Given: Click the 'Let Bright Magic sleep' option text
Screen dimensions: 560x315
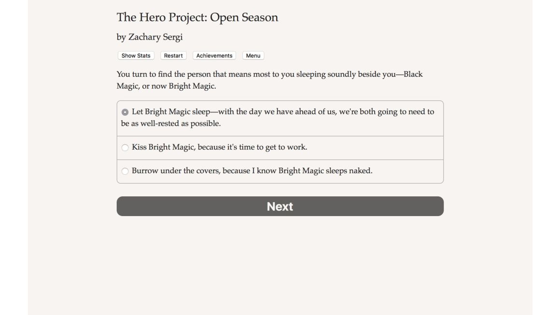Looking at the screenshot, I should (x=171, y=111).
